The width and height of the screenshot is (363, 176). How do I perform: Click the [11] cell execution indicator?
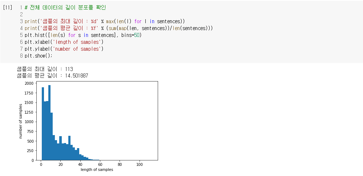click(x=7, y=7)
